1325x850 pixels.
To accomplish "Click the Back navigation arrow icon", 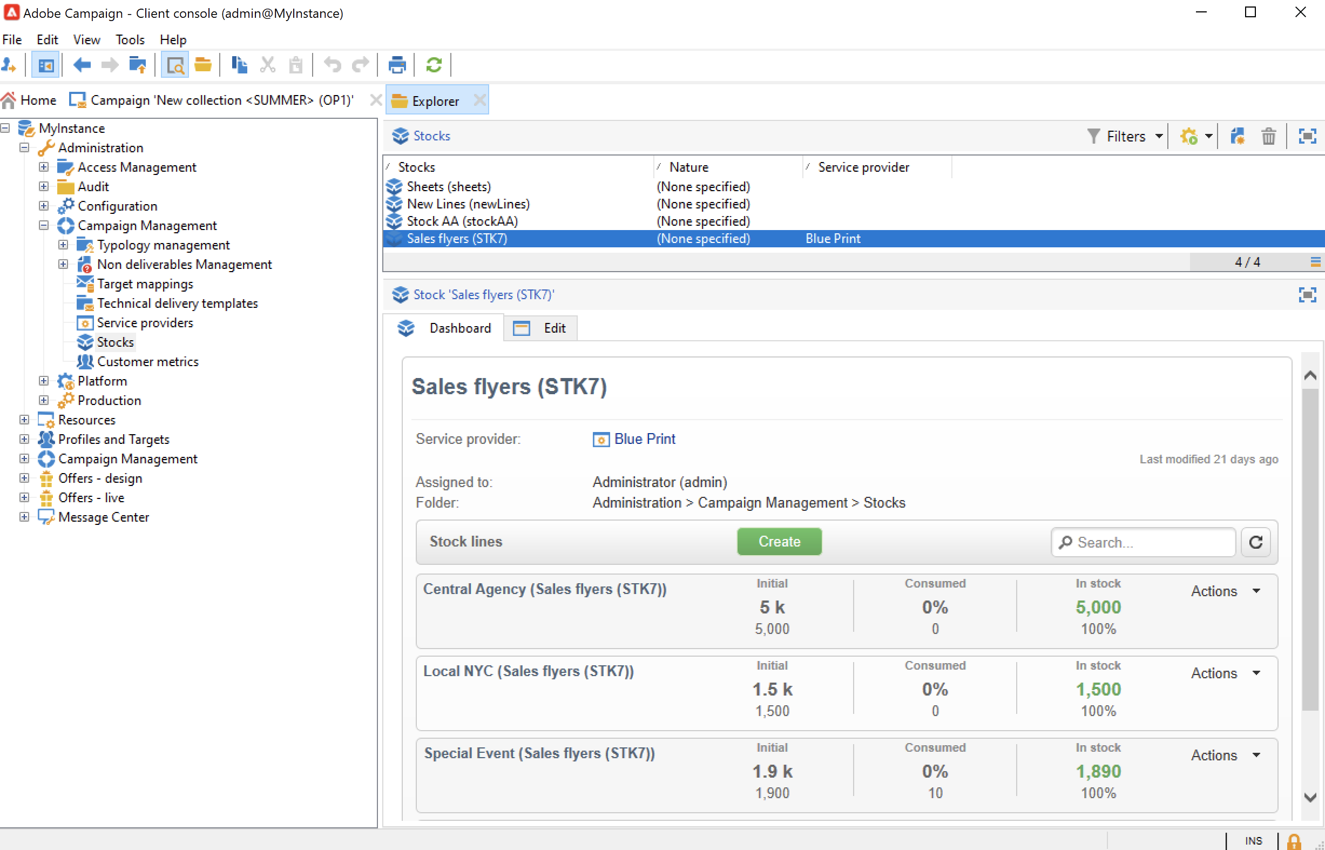I will 82,65.
